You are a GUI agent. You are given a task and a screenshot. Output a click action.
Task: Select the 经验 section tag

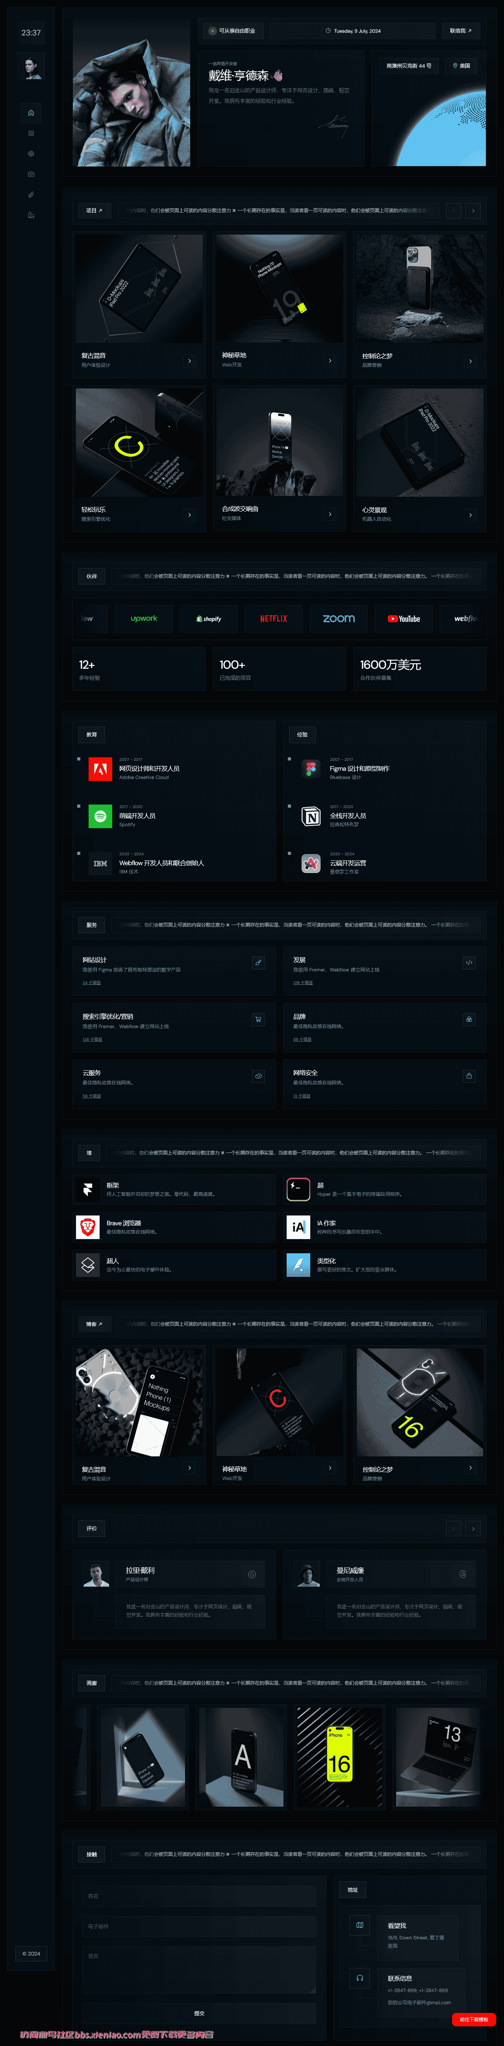302,735
